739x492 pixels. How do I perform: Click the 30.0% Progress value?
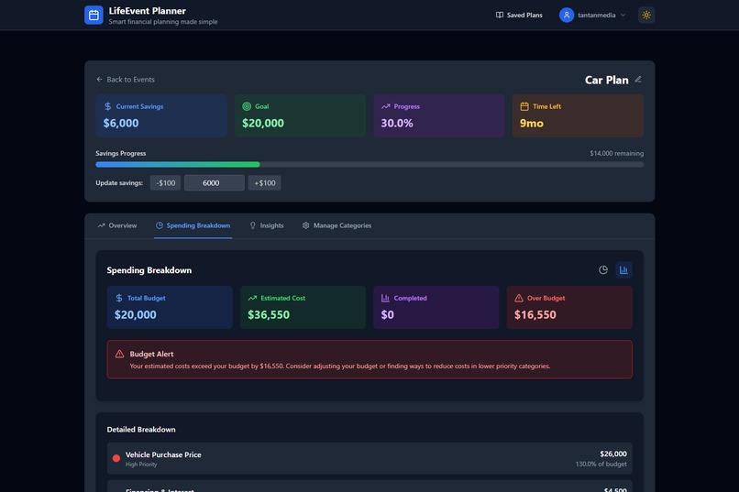(397, 124)
